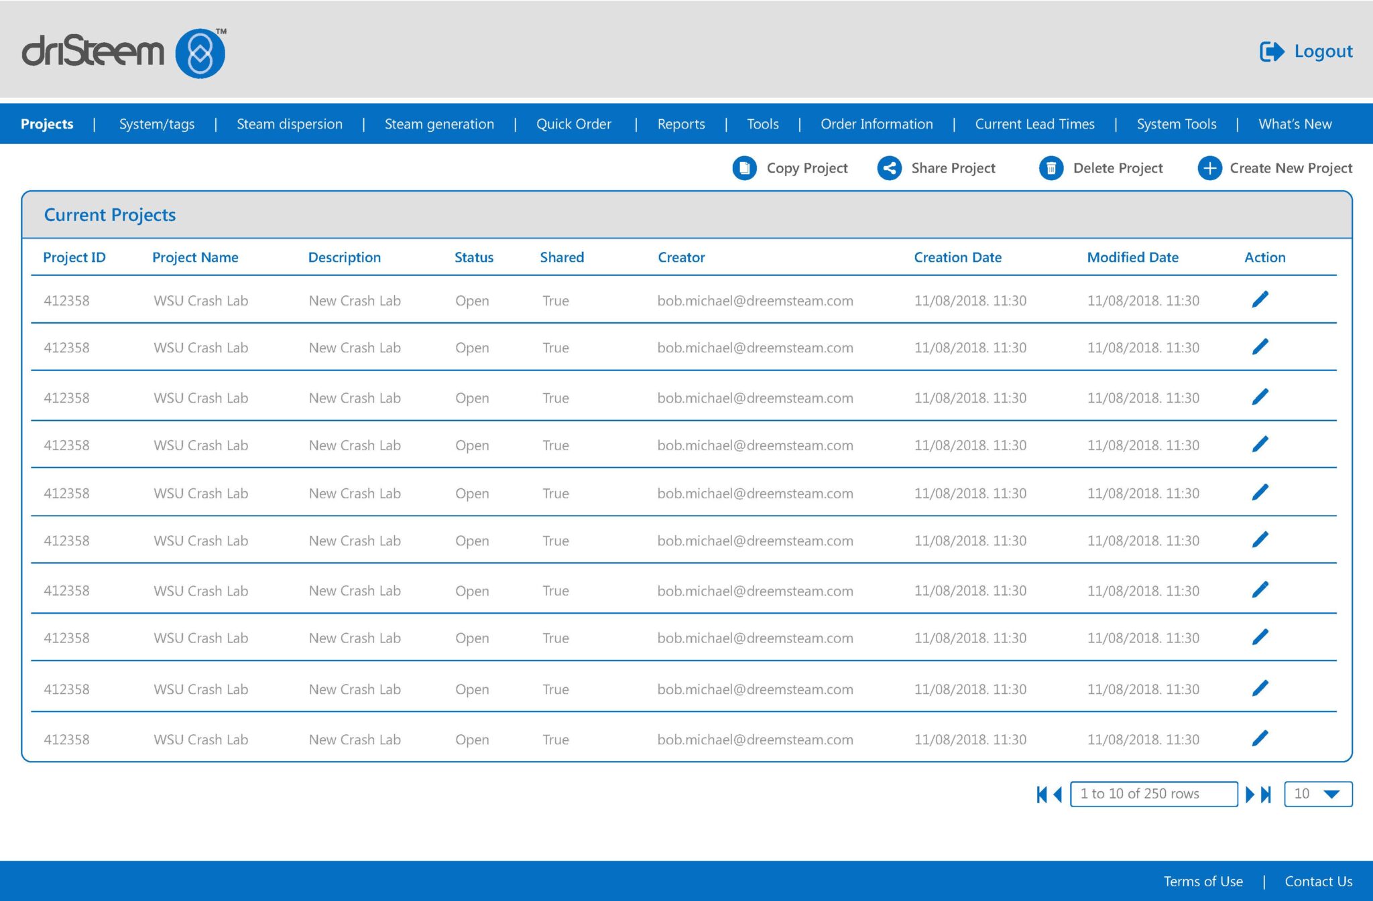Go to previous page arrow

(1058, 794)
